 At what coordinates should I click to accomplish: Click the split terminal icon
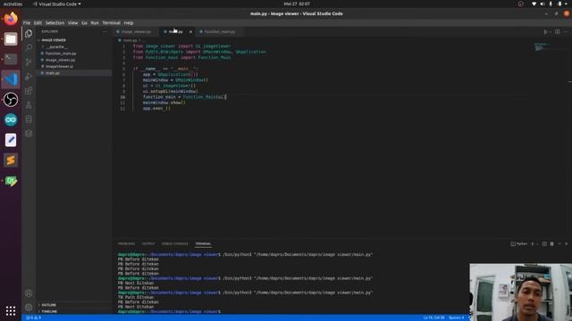tap(544, 243)
